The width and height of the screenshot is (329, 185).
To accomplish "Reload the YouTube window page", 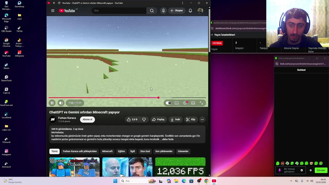I will pos(59,3).
